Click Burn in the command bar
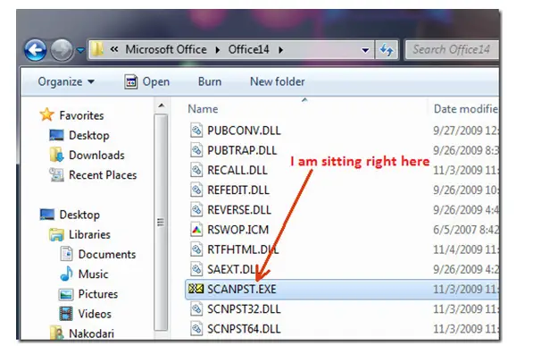Image resolution: width=533 pixels, height=346 pixels. coord(210,81)
